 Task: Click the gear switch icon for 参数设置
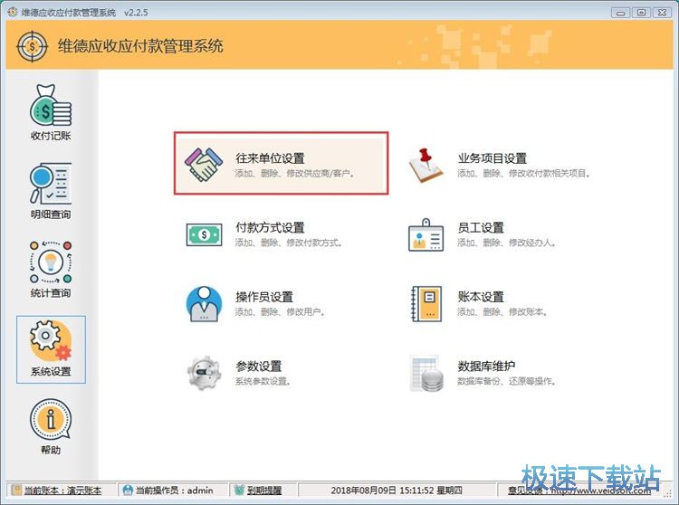click(204, 373)
